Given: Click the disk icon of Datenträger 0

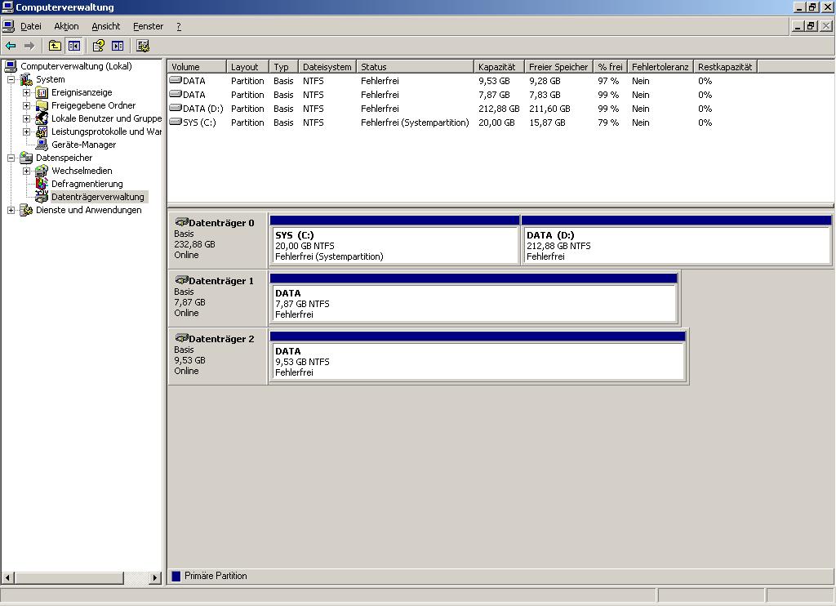Looking at the screenshot, I should [181, 222].
